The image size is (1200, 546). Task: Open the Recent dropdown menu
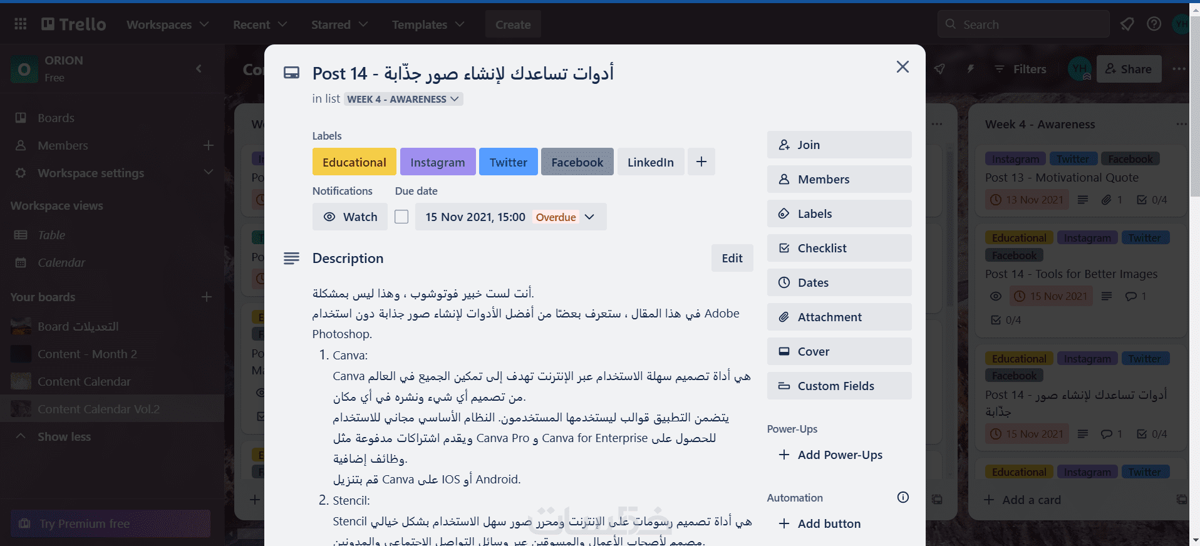click(x=260, y=24)
